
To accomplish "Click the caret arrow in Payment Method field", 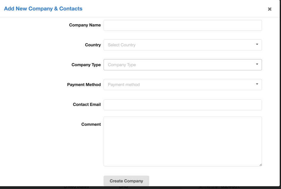I will tap(257, 84).
